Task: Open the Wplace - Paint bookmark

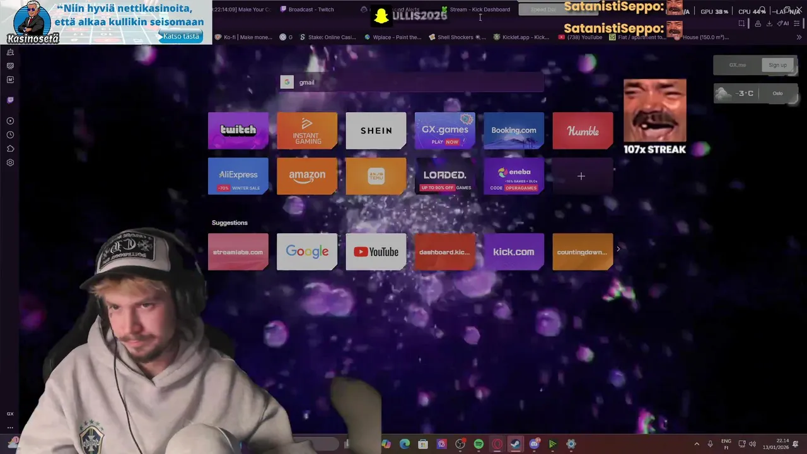Action: [393, 37]
